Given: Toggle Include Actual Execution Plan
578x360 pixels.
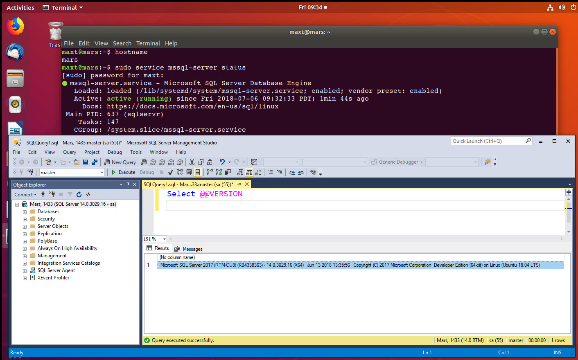Looking at the screenshot, I should (x=210, y=172).
